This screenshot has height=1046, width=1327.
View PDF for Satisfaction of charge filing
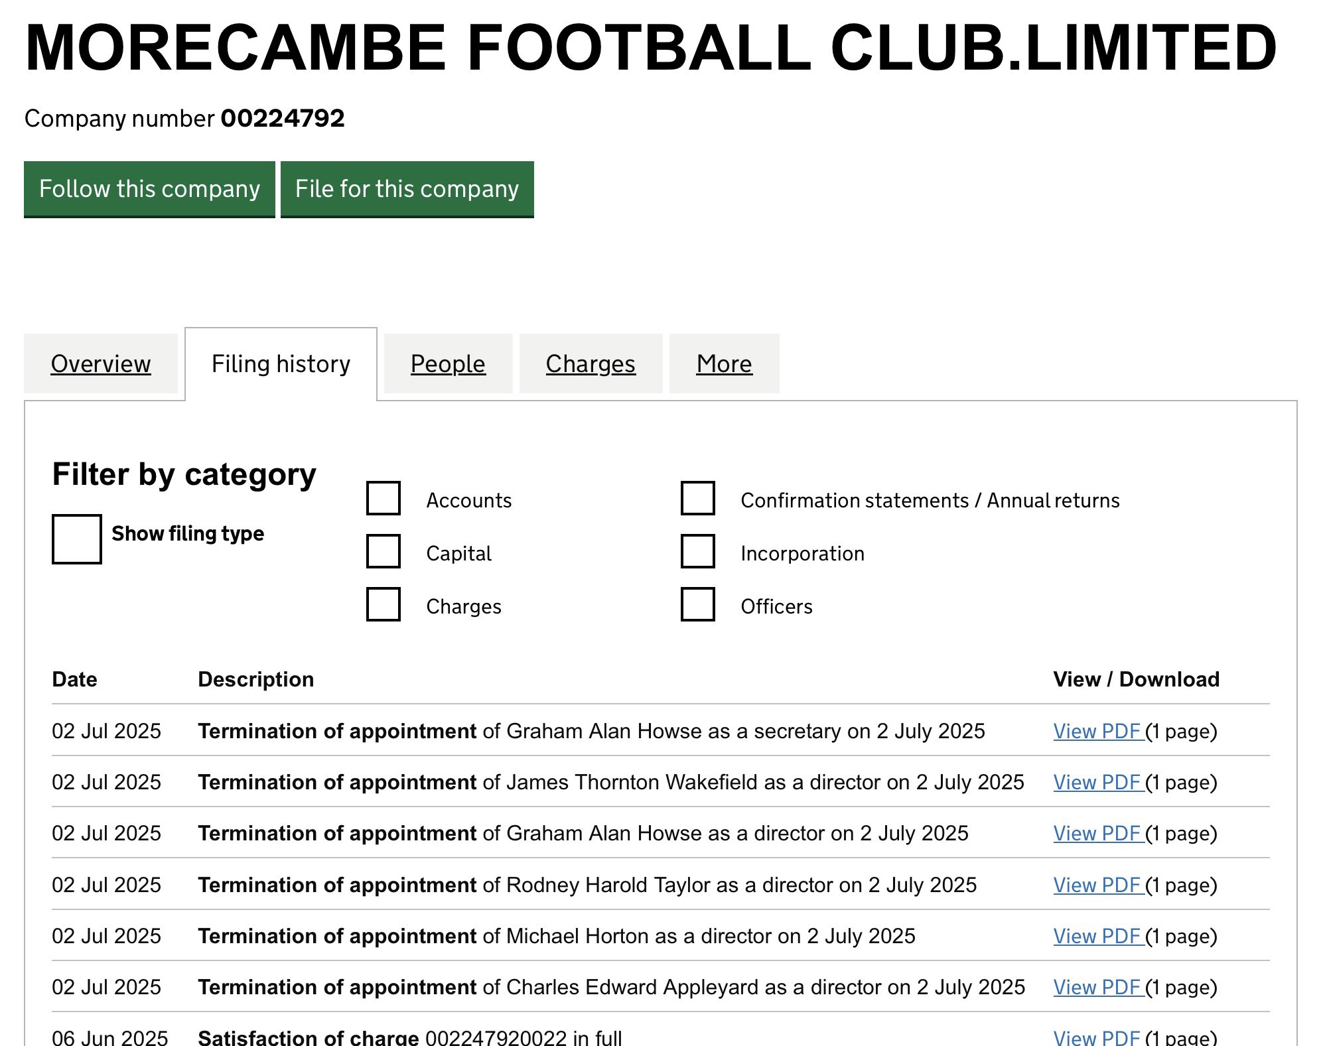click(1098, 1037)
